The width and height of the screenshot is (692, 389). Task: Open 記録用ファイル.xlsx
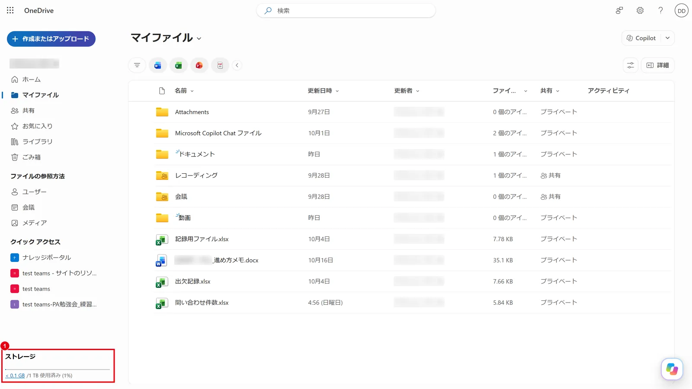pos(202,239)
